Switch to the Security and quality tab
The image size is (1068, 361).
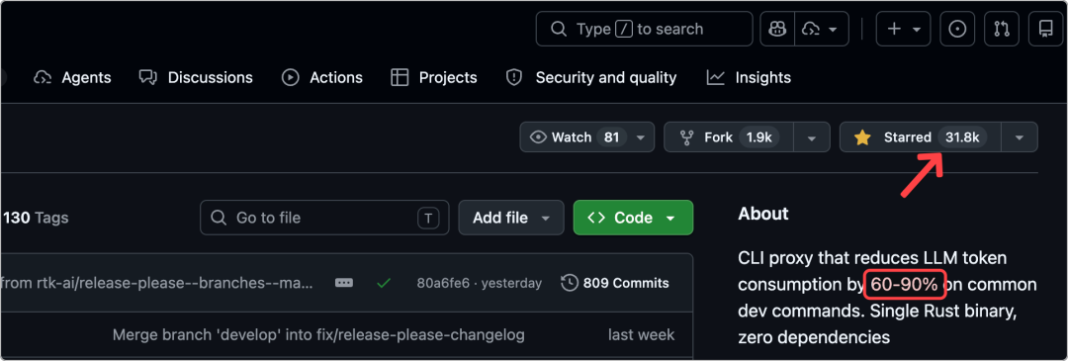(591, 78)
